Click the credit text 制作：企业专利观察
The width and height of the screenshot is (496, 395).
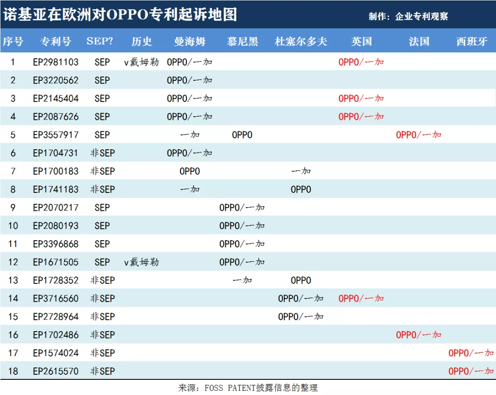point(408,16)
